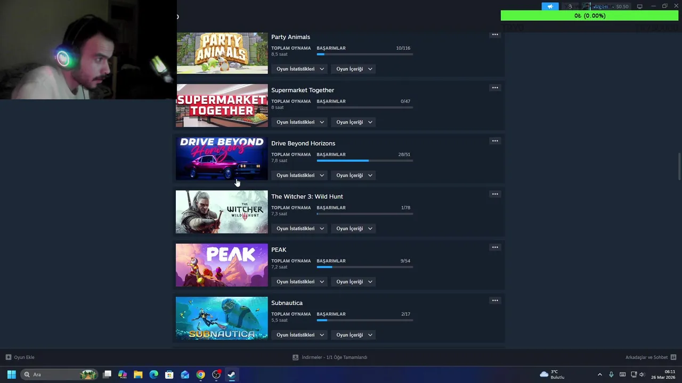Expand Oyun İstatistikleri for Drive Beyond Horizons
682x383 pixels.
click(300, 176)
